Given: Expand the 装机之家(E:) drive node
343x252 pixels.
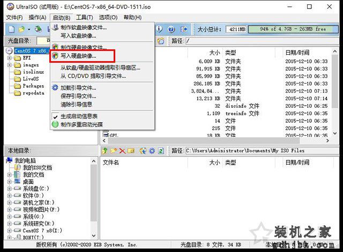Looking at the screenshot, I should pyautogui.click(x=9, y=203).
